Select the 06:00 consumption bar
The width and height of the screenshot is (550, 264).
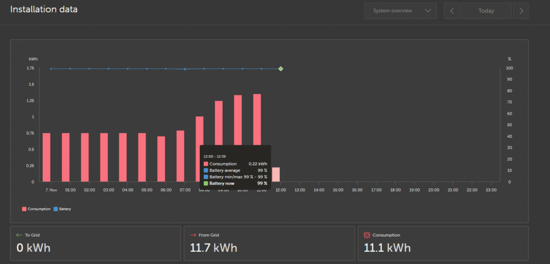(161, 159)
